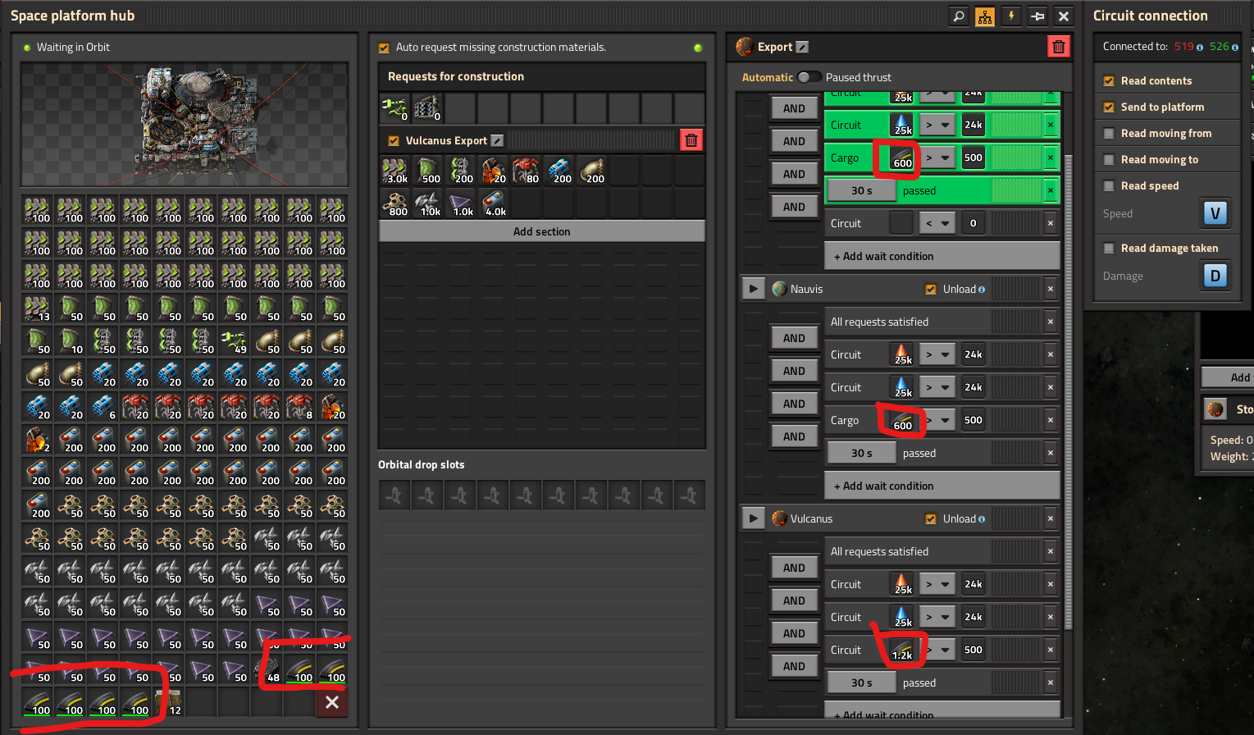Select the 80 count red item request

pos(526,171)
